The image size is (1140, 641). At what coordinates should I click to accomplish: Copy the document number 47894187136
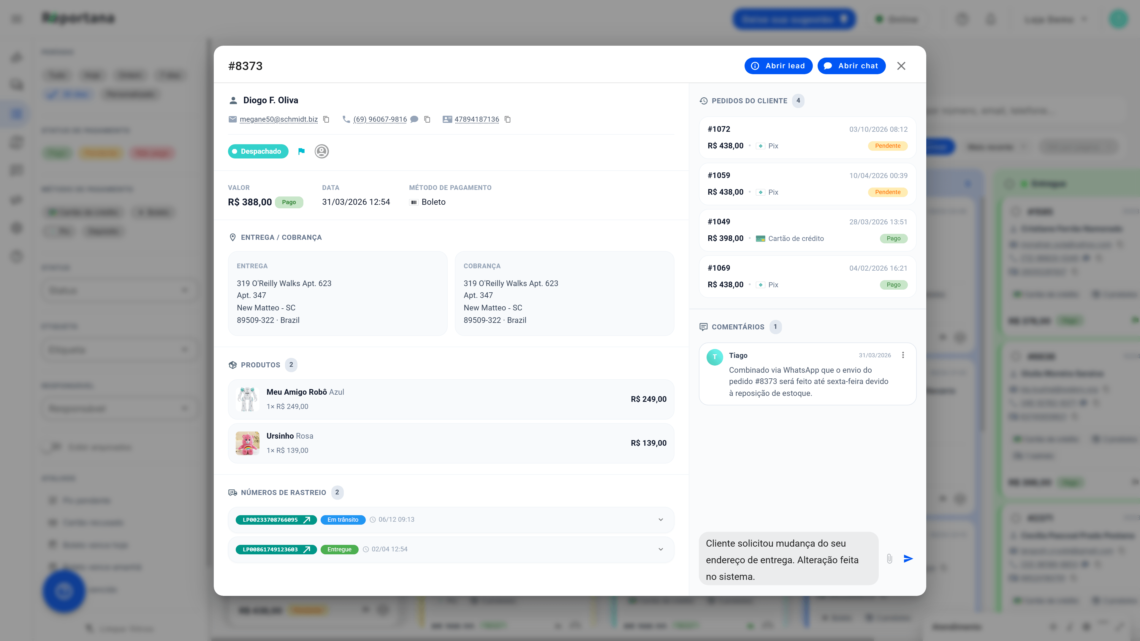(508, 119)
